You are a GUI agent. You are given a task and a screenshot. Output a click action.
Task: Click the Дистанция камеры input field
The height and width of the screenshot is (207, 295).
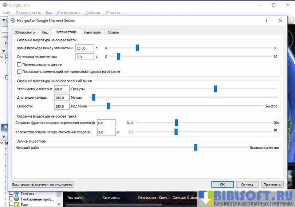(62, 98)
